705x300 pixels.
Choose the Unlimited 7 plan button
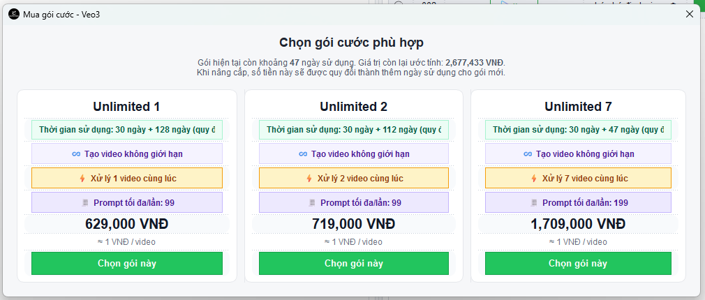pos(578,263)
